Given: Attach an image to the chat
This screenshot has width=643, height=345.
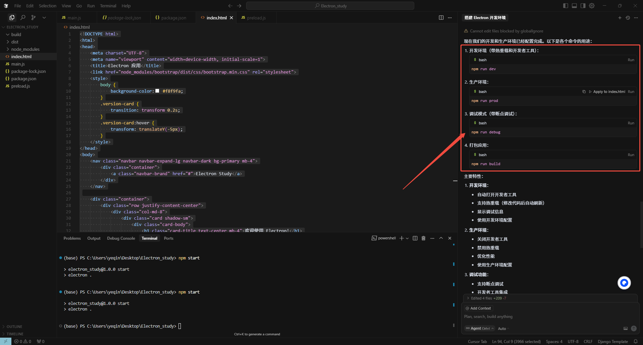Looking at the screenshot, I should pos(626,328).
